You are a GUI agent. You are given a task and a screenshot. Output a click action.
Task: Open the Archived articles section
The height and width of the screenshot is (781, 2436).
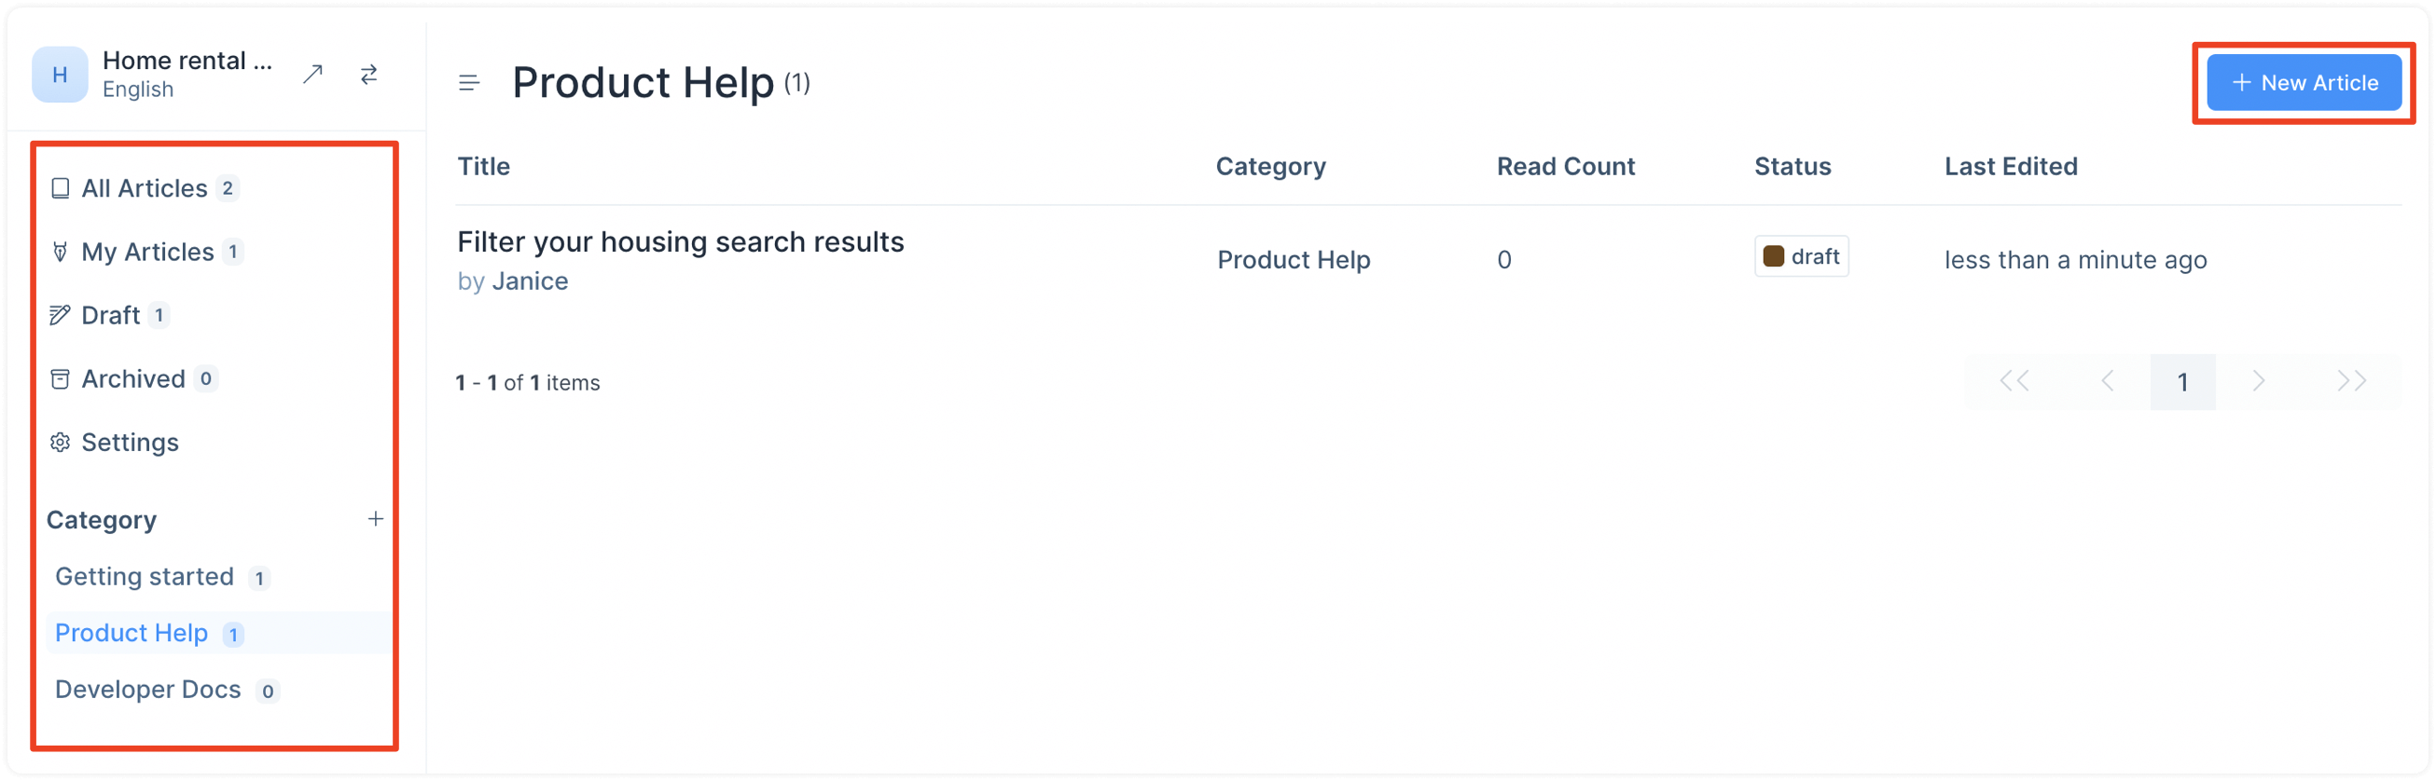pos(132,378)
